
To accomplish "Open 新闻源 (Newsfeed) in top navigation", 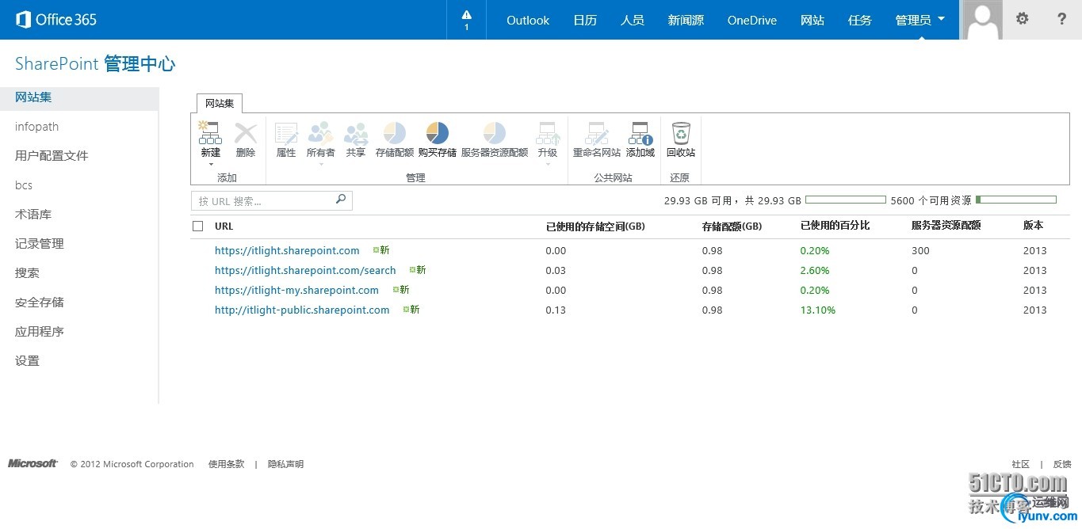I will pos(686,21).
